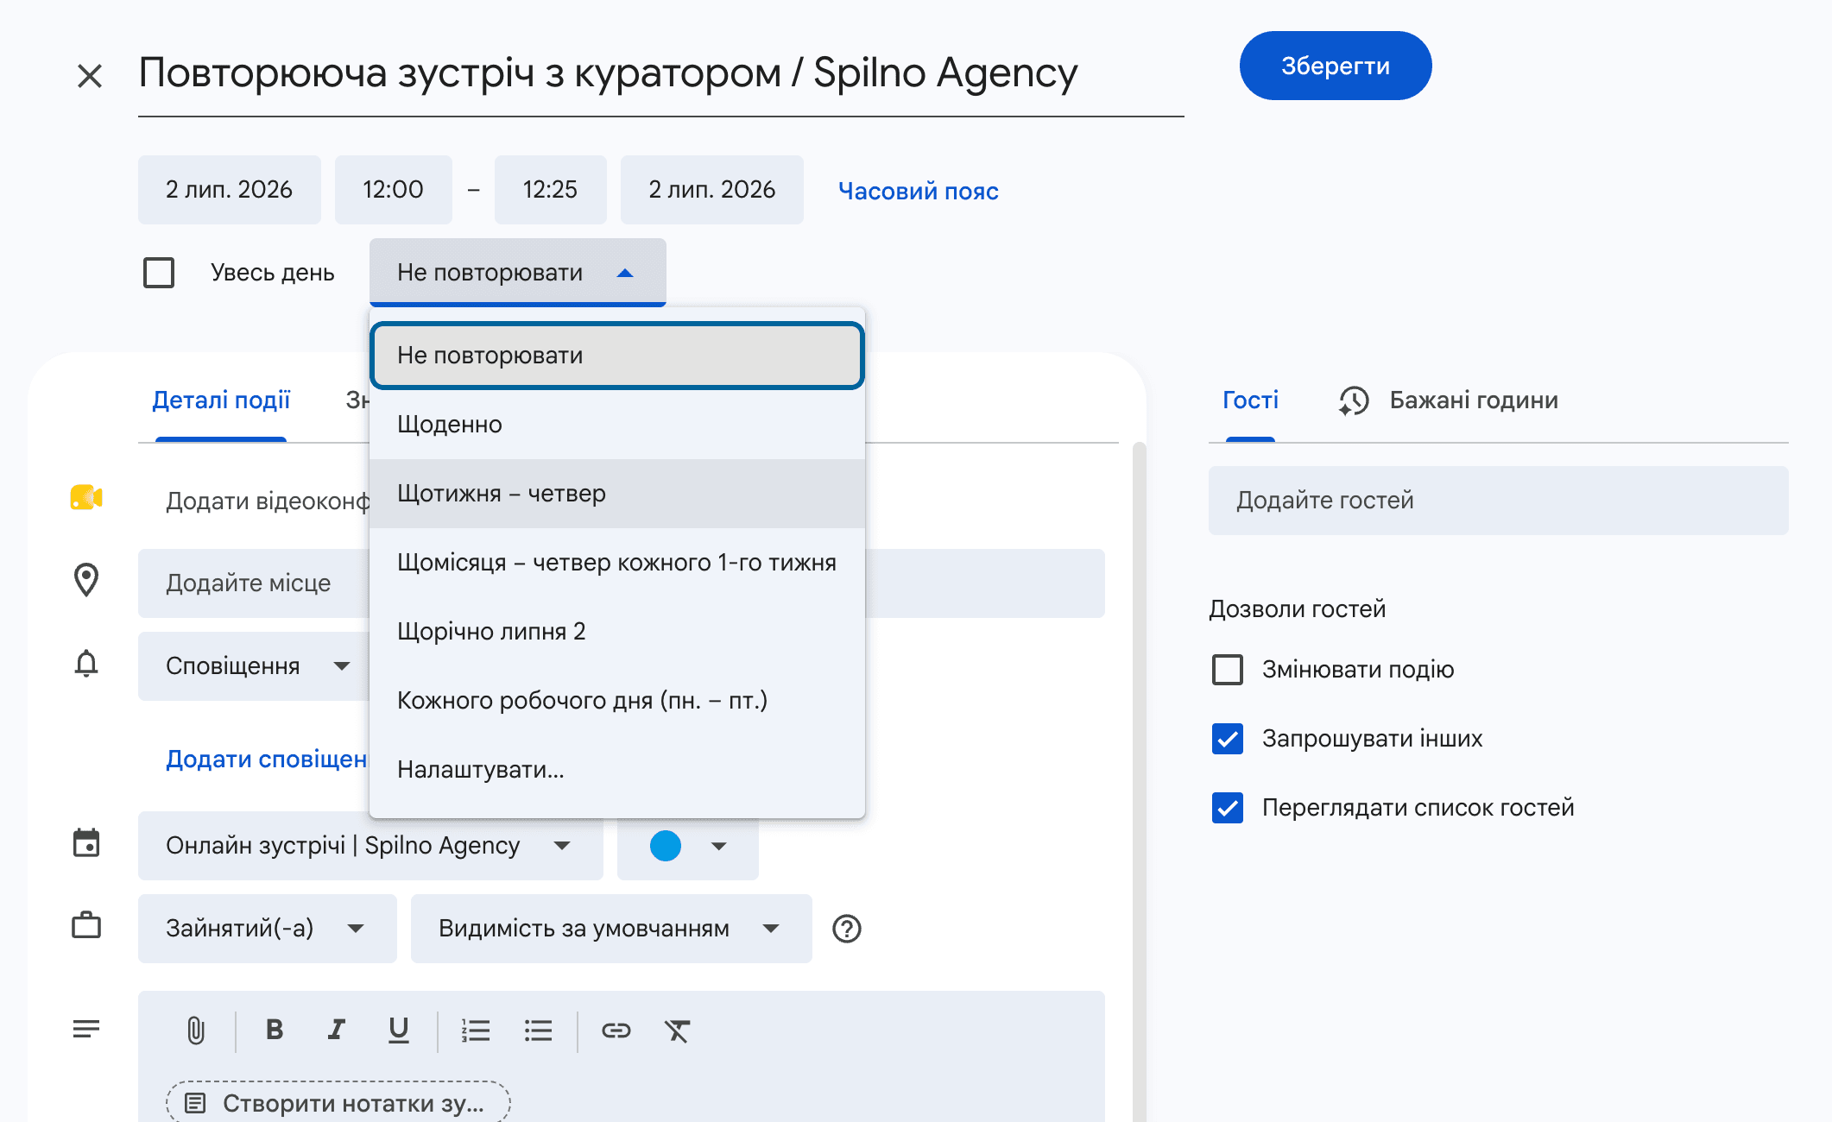Save the event with Зберегти
This screenshot has height=1122, width=1832.
1336,66
